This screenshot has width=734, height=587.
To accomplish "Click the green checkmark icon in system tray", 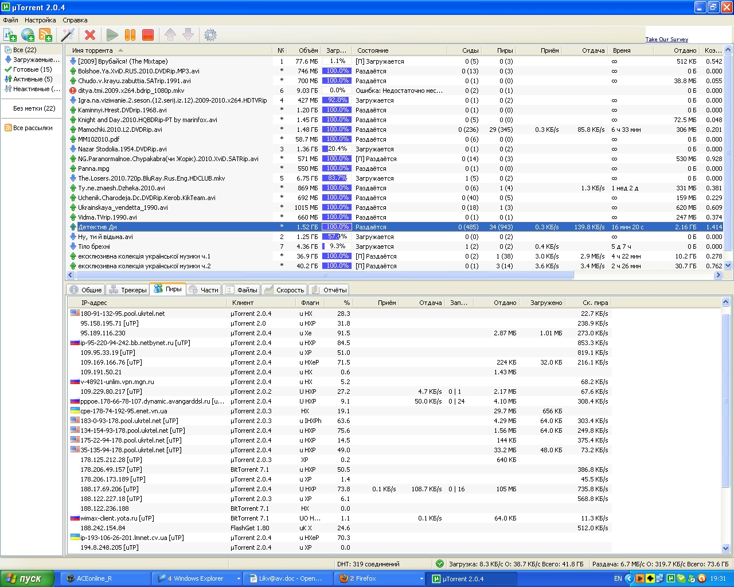I will coord(681,578).
